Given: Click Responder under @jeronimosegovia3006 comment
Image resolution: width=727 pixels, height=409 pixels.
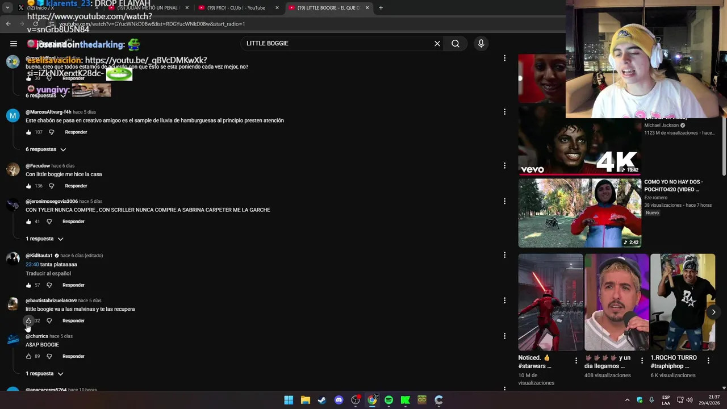Looking at the screenshot, I should 73,222.
